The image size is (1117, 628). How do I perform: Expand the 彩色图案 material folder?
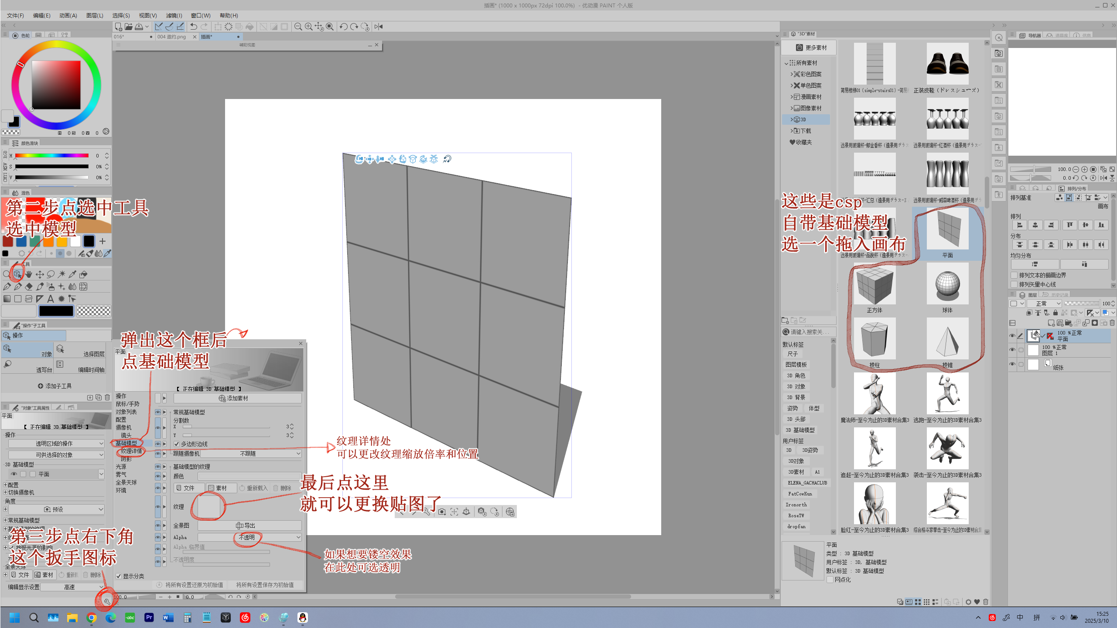pos(792,74)
